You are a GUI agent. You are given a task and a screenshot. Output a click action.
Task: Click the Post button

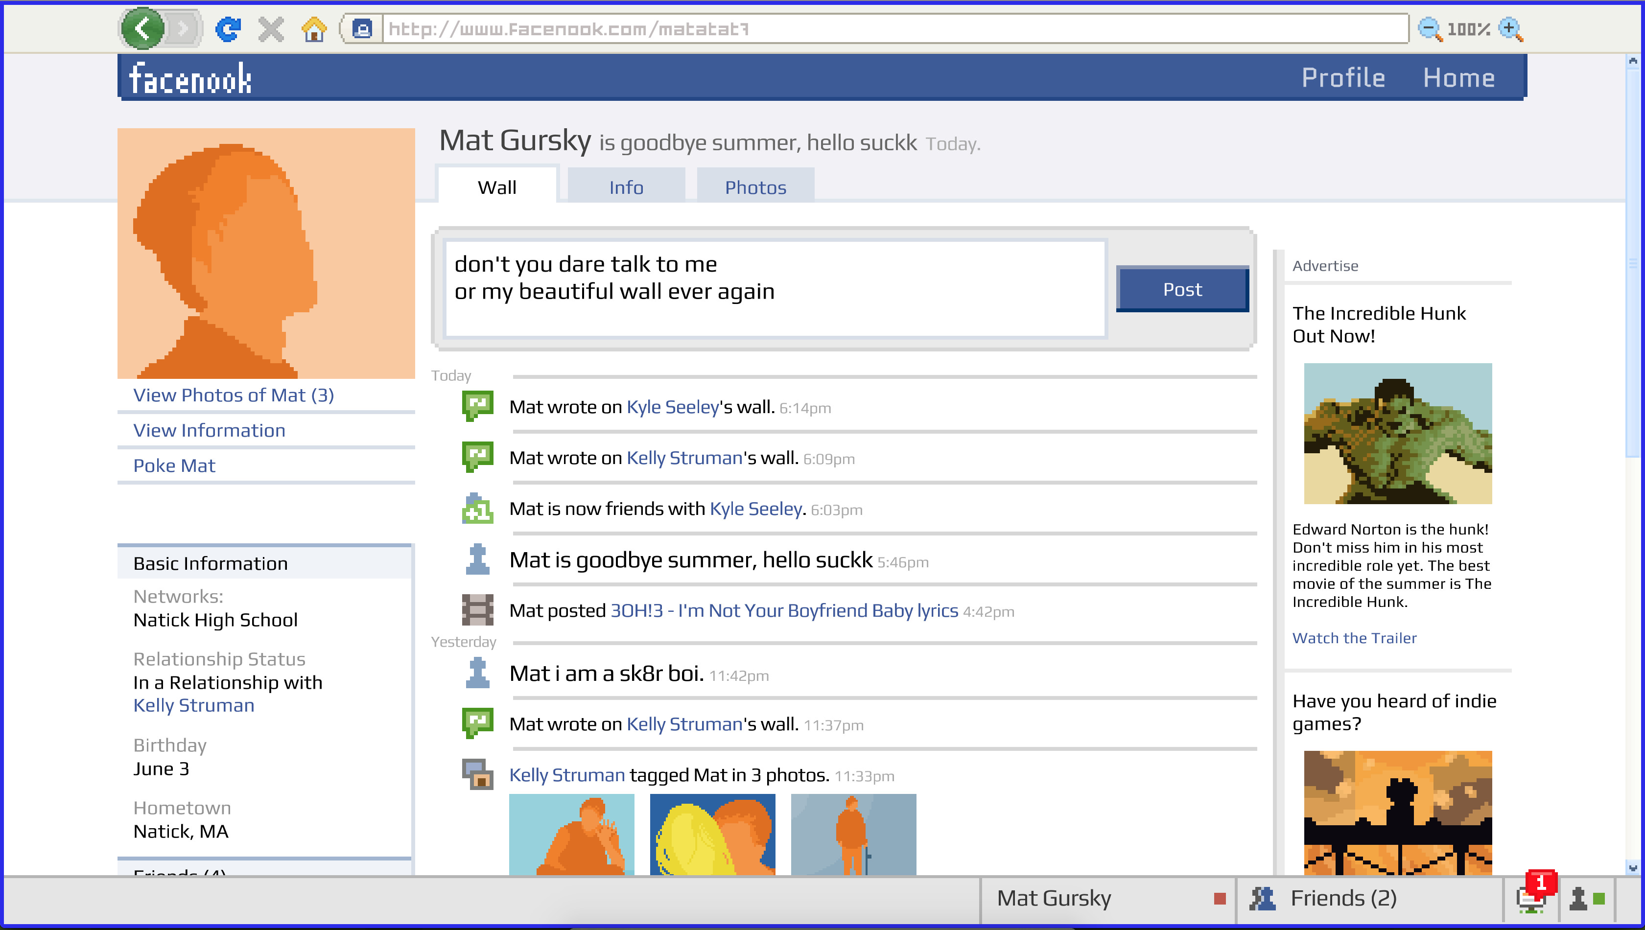(x=1181, y=289)
